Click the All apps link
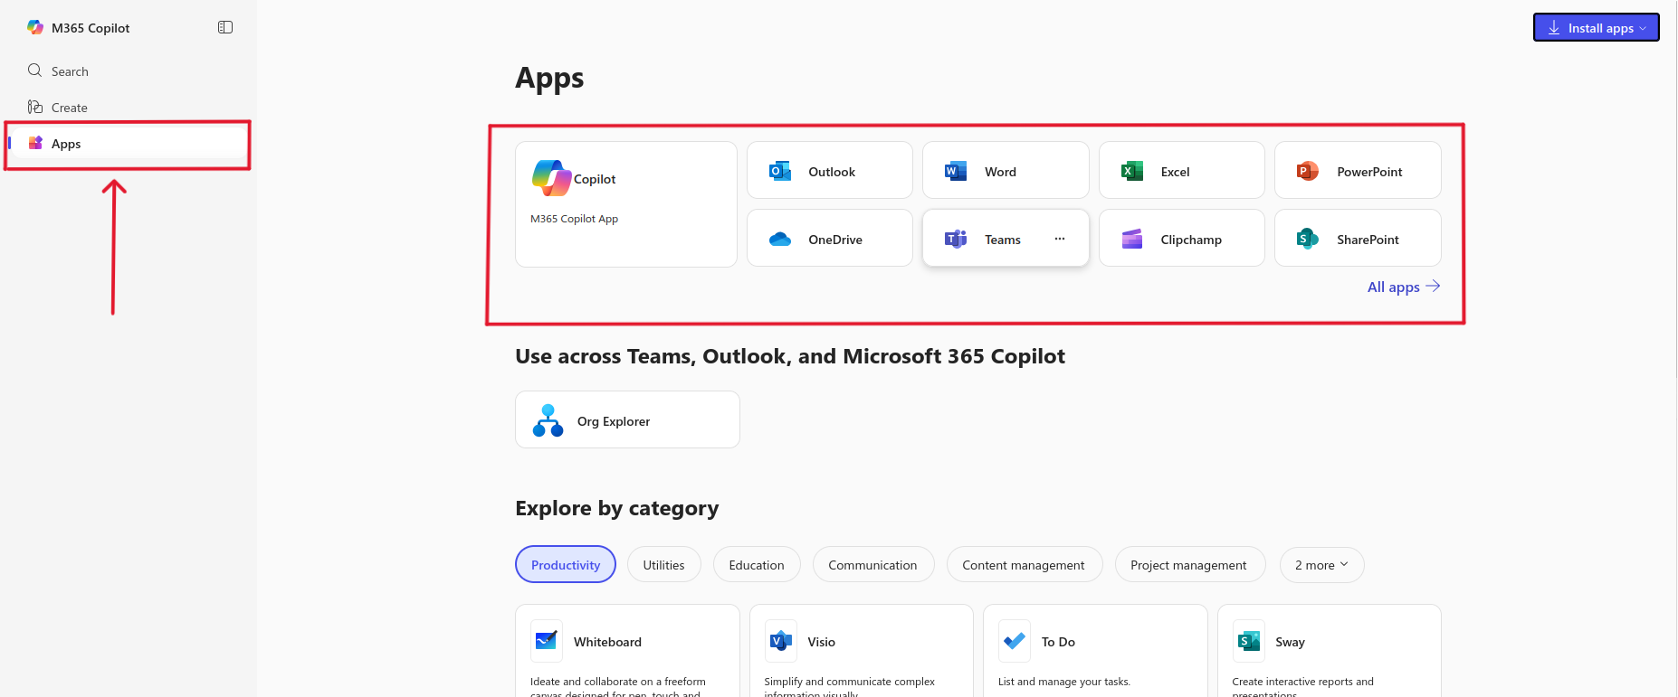The width and height of the screenshot is (1678, 697). tap(1402, 287)
